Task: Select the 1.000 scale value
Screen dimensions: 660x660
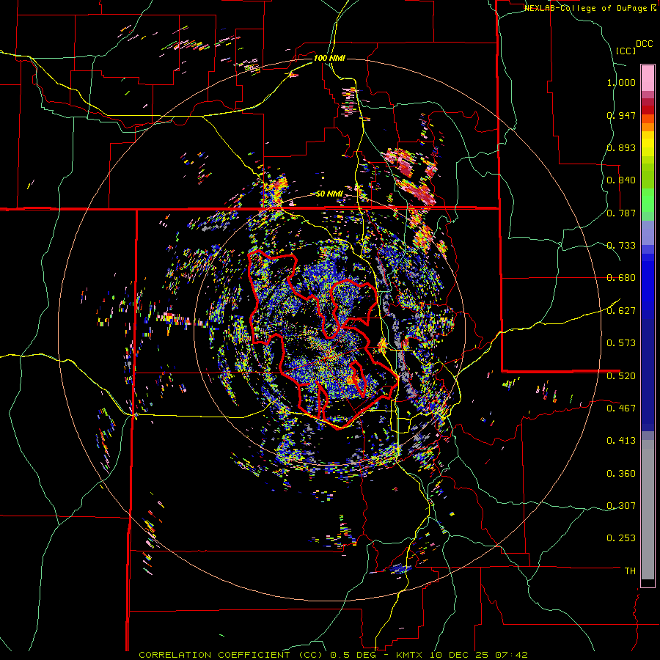Action: [621, 82]
